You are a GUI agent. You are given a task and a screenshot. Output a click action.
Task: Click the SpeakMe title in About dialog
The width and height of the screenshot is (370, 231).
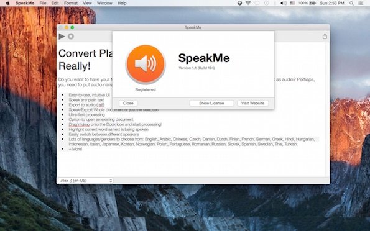point(204,58)
